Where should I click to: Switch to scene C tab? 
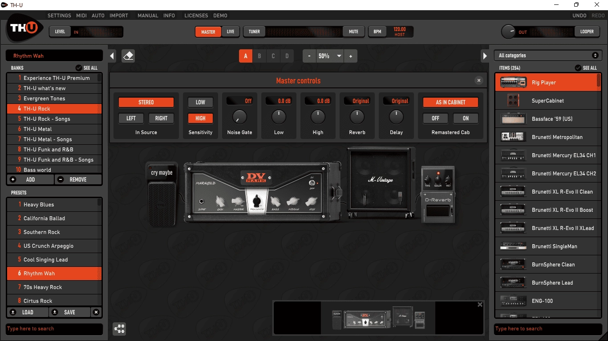click(x=273, y=56)
